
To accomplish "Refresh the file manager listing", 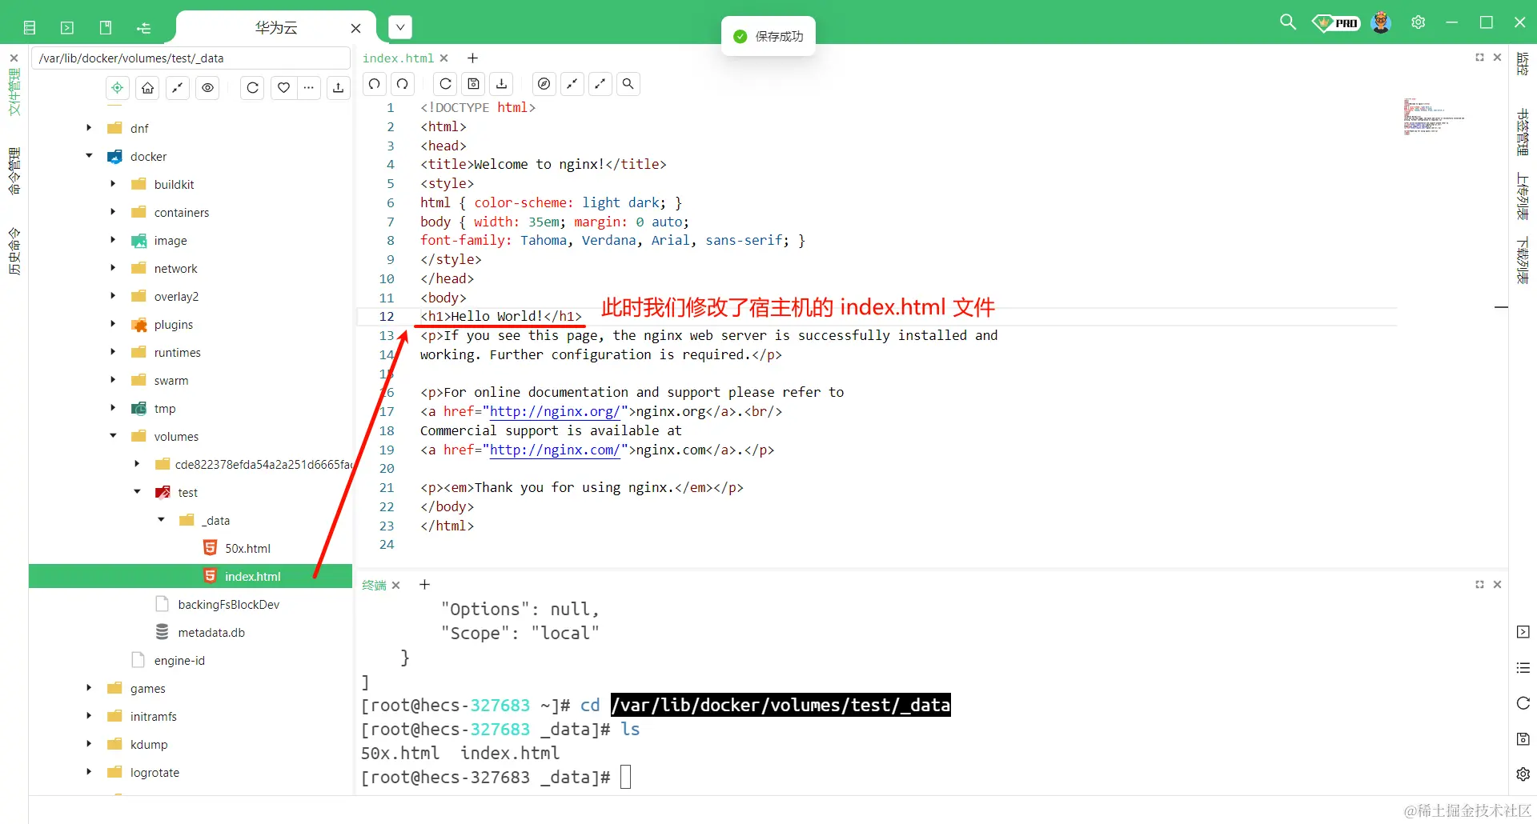I will (x=253, y=88).
